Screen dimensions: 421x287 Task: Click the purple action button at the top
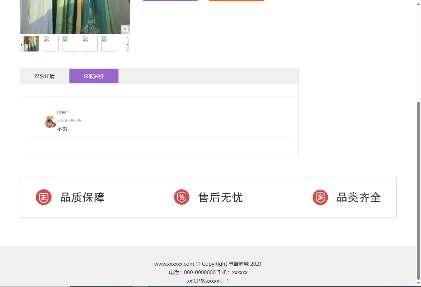(x=171, y=0)
